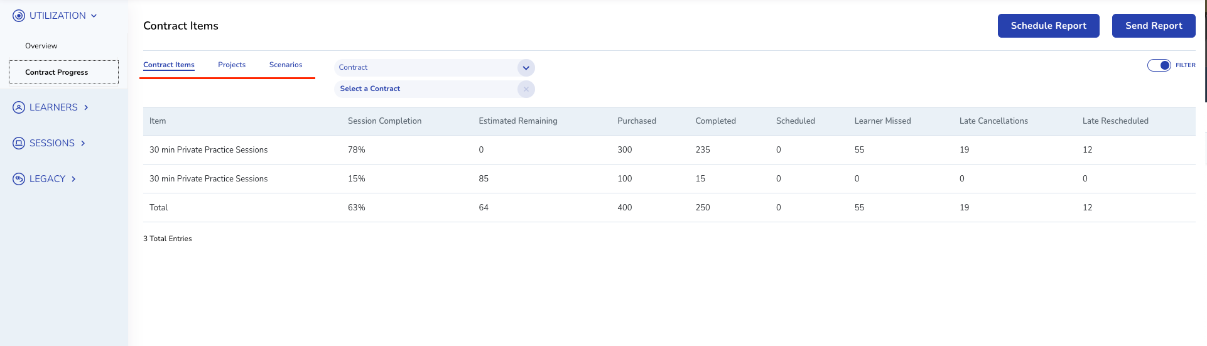The image size is (1207, 346).
Task: Open Overview in the sidebar
Action: click(41, 46)
